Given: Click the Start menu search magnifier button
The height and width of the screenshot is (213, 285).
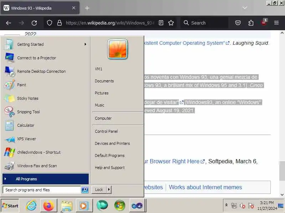Looking at the screenshot, I should click(85, 190).
